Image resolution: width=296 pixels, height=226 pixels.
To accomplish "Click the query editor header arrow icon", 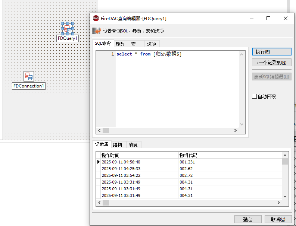I will click(96, 31).
